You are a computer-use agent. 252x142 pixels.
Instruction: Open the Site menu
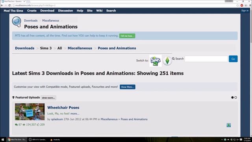90,11
